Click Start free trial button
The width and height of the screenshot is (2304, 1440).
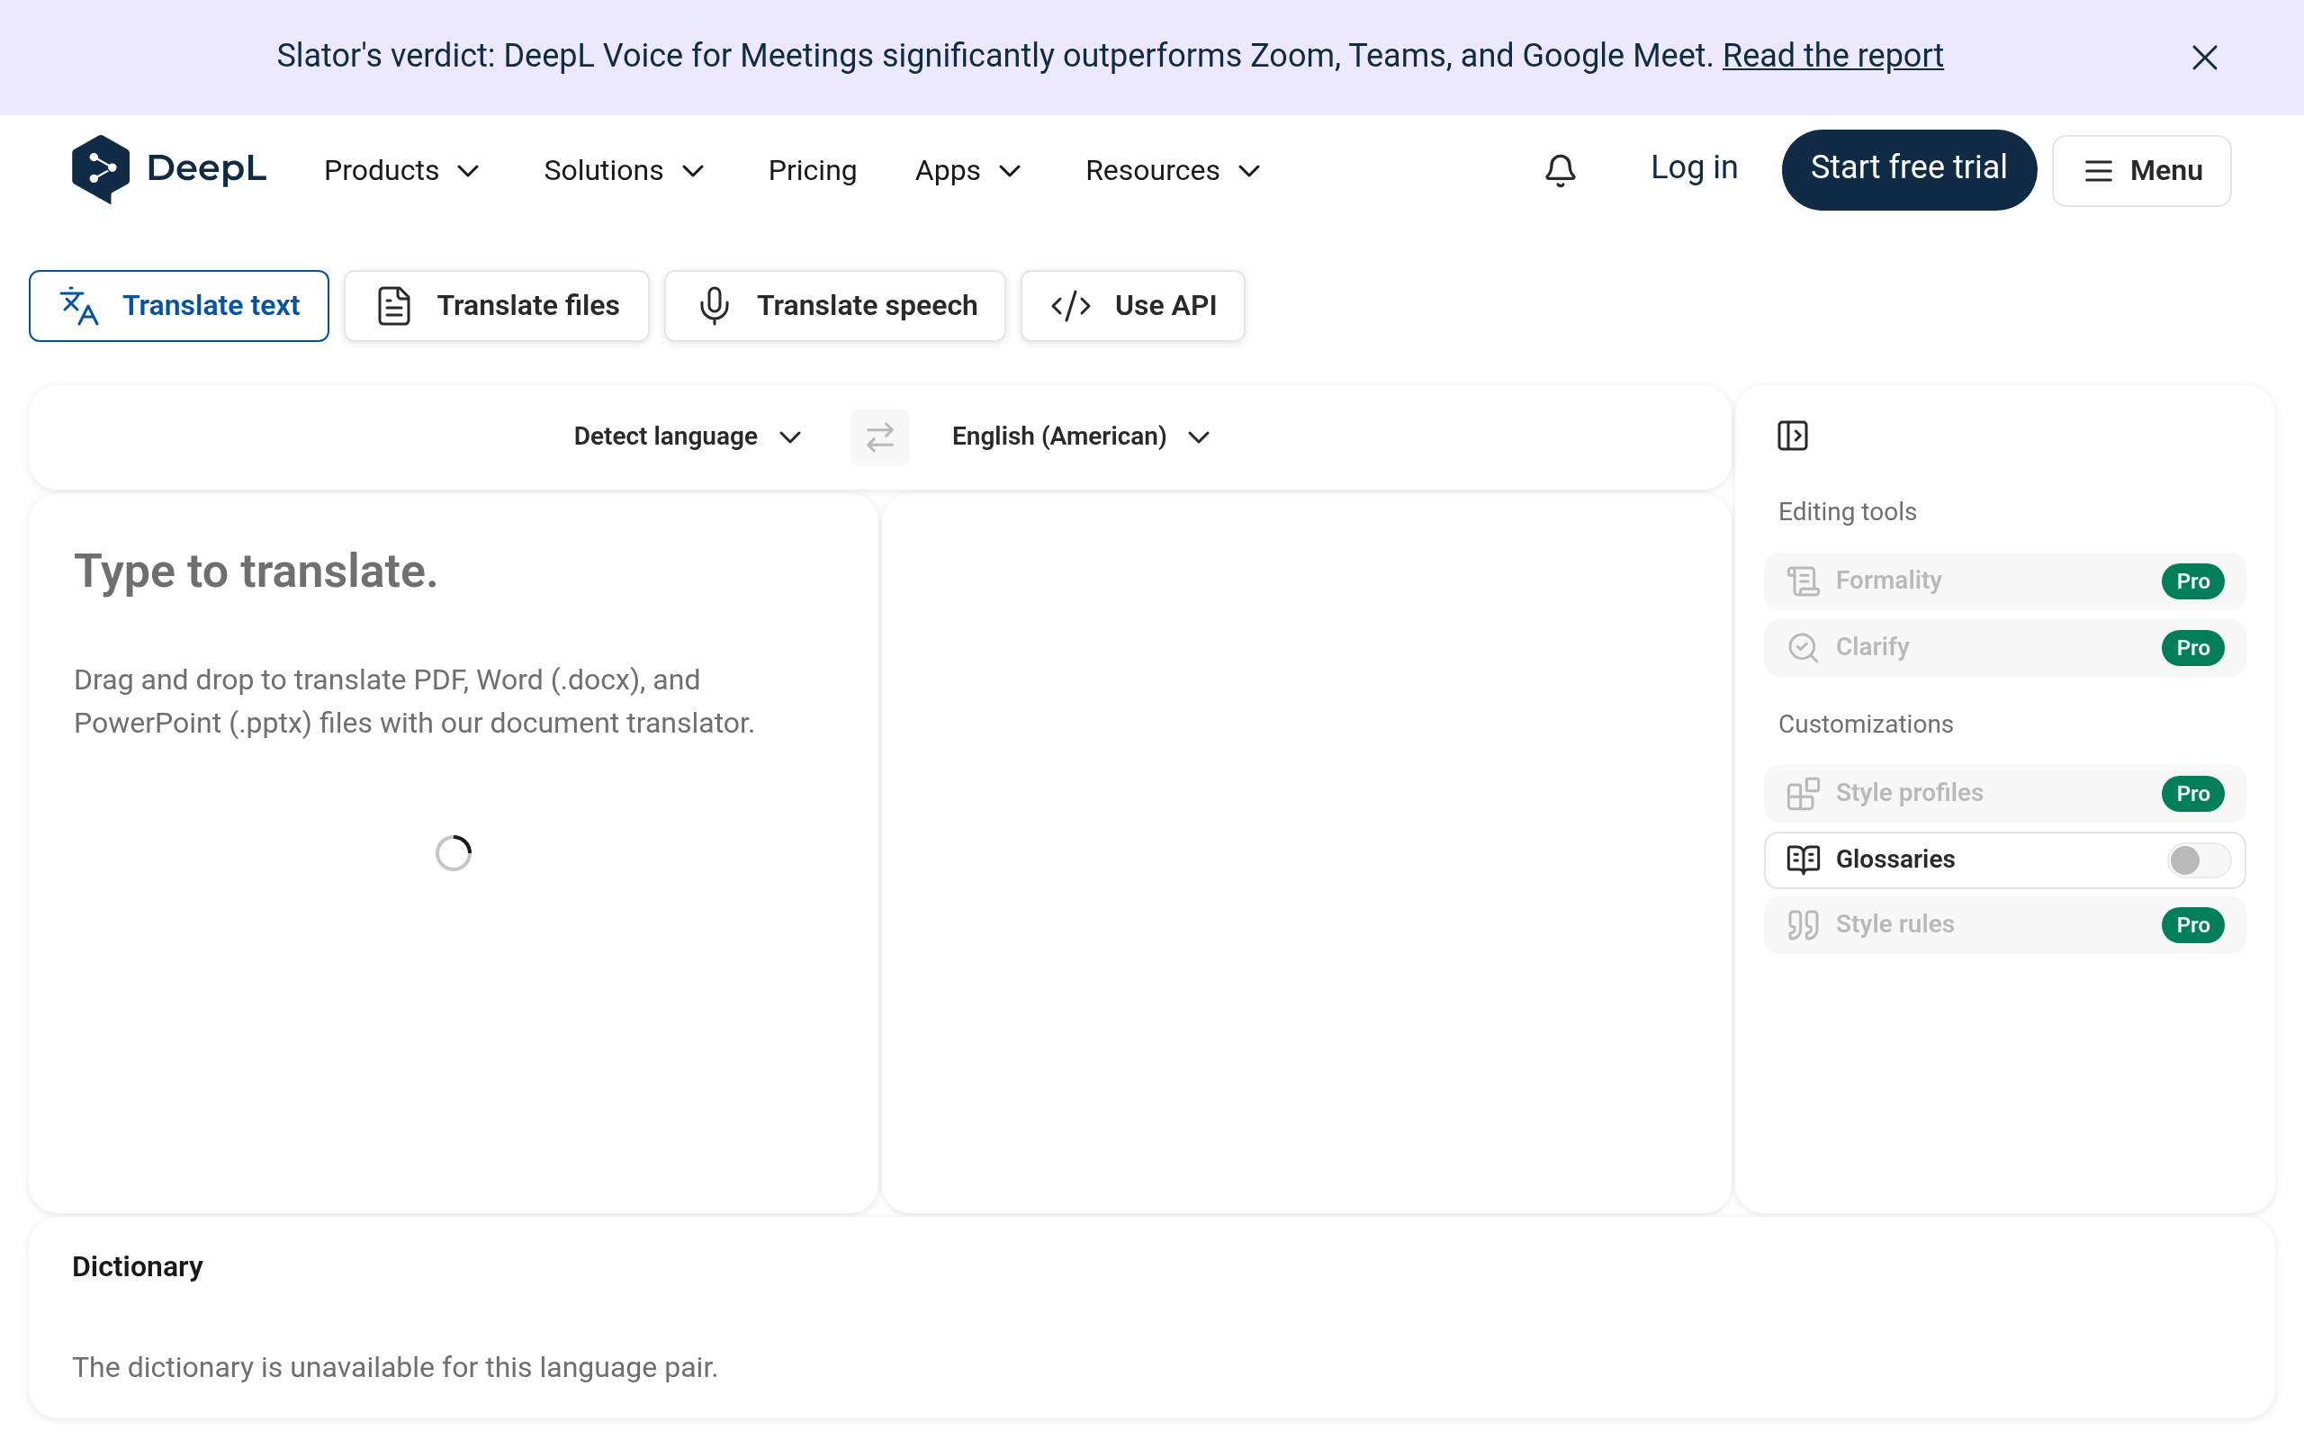[x=1909, y=169]
